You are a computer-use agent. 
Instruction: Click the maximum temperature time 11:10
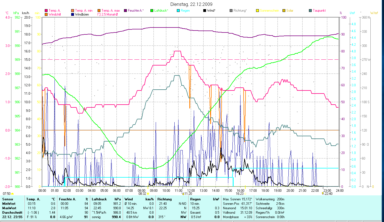(31, 208)
